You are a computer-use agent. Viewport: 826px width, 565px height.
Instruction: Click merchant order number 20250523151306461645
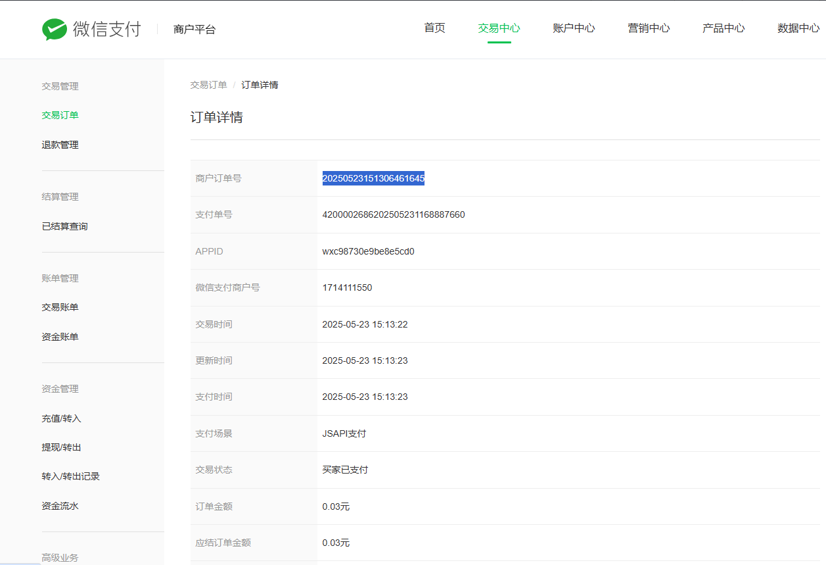point(373,178)
